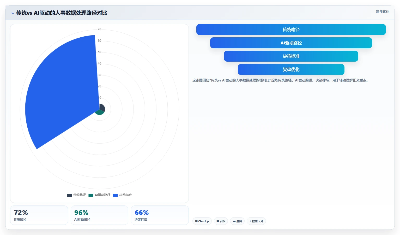Click the axis tick label 70
Screen dimensions: 400x235
99,29
